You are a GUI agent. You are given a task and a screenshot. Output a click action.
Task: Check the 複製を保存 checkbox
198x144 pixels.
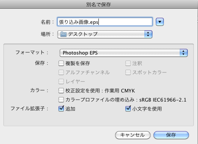tap(61, 63)
